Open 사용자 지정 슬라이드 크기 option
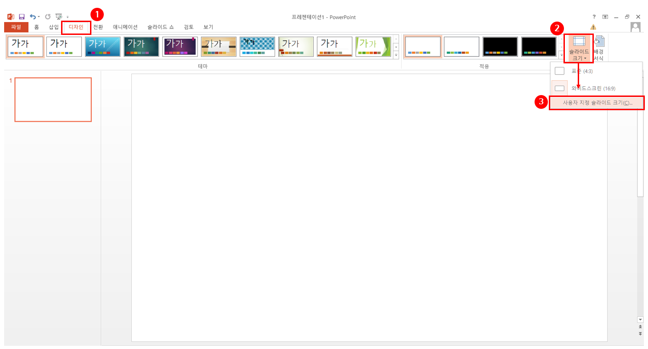 (597, 103)
